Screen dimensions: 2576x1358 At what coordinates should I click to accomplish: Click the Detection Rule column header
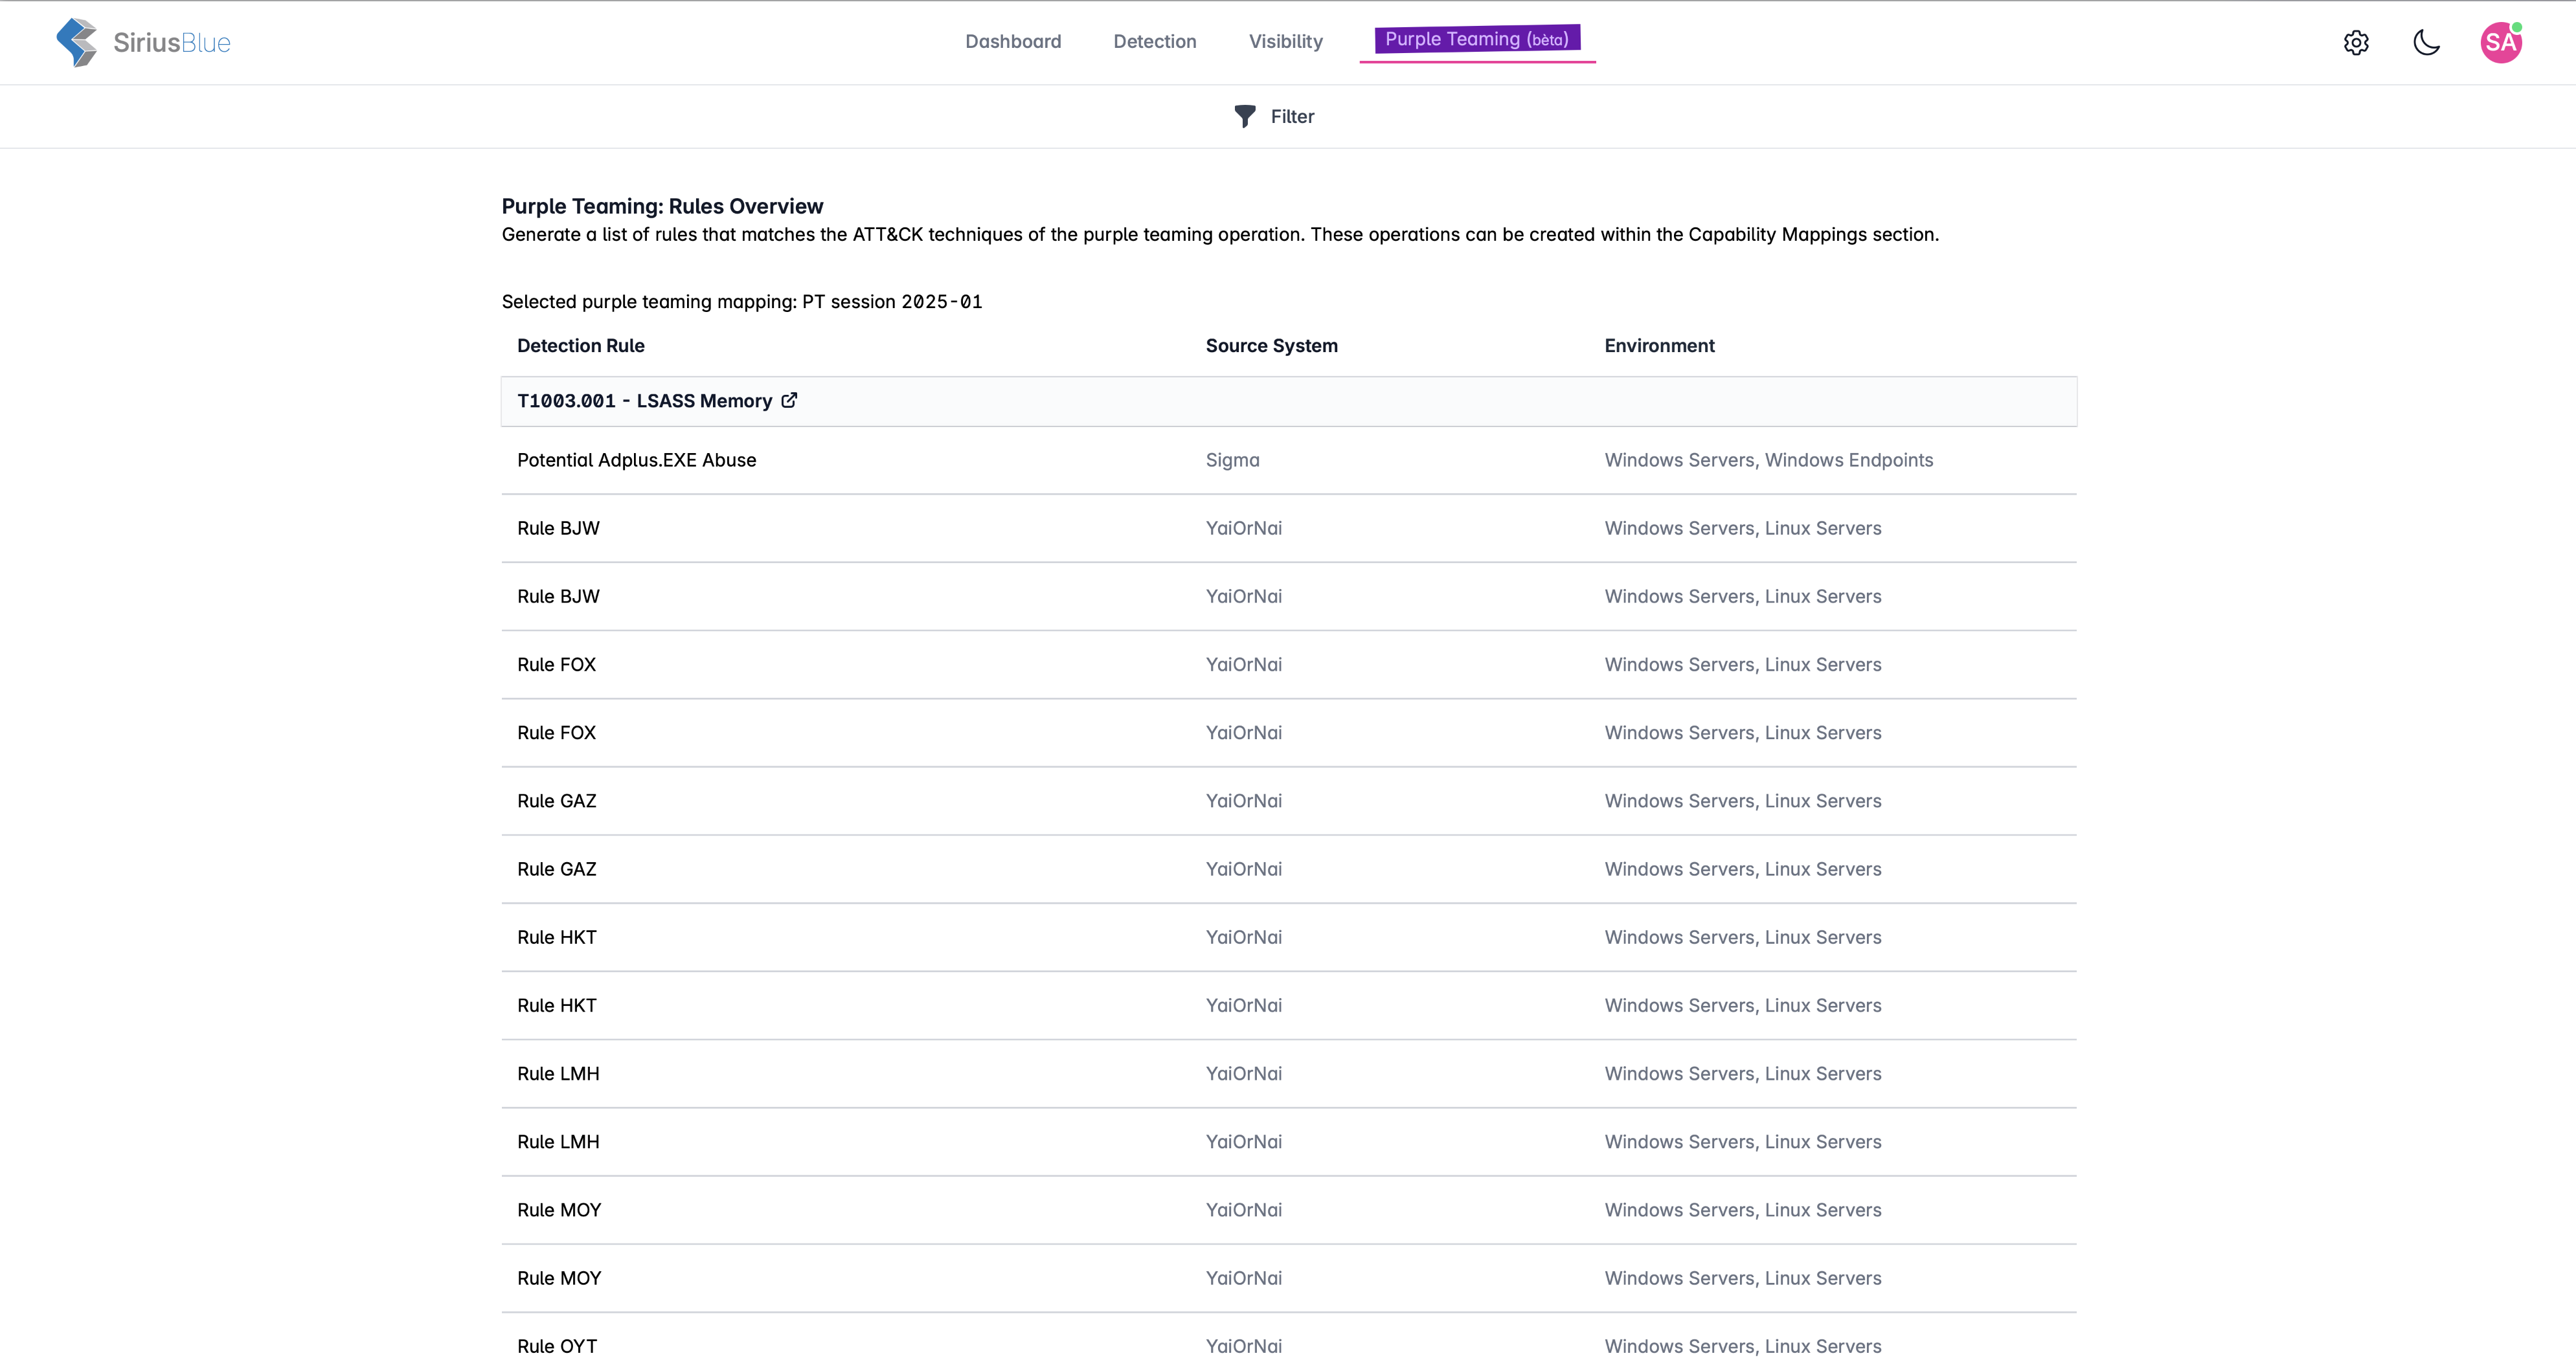(580, 346)
